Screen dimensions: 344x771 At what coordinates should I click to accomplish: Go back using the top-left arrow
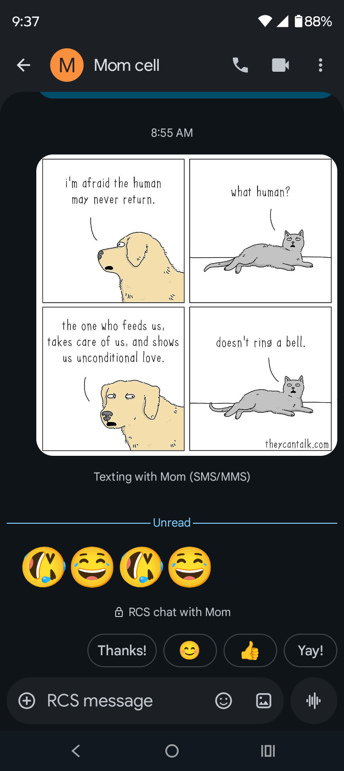coord(23,65)
